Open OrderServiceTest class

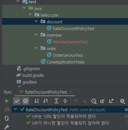point(68,55)
